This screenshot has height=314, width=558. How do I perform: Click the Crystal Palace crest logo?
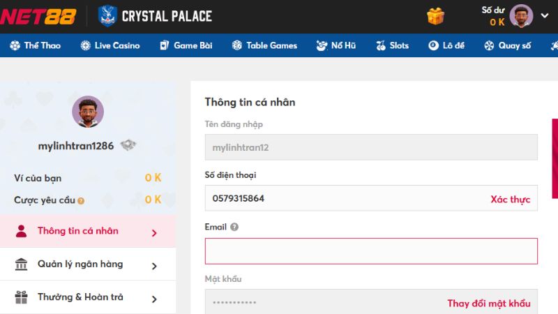(108, 15)
